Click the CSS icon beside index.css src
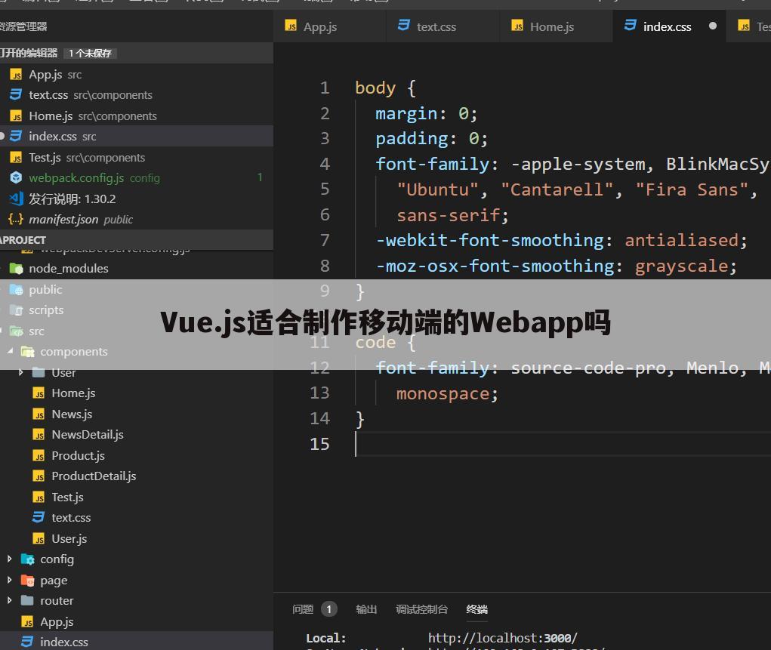 coord(16,136)
